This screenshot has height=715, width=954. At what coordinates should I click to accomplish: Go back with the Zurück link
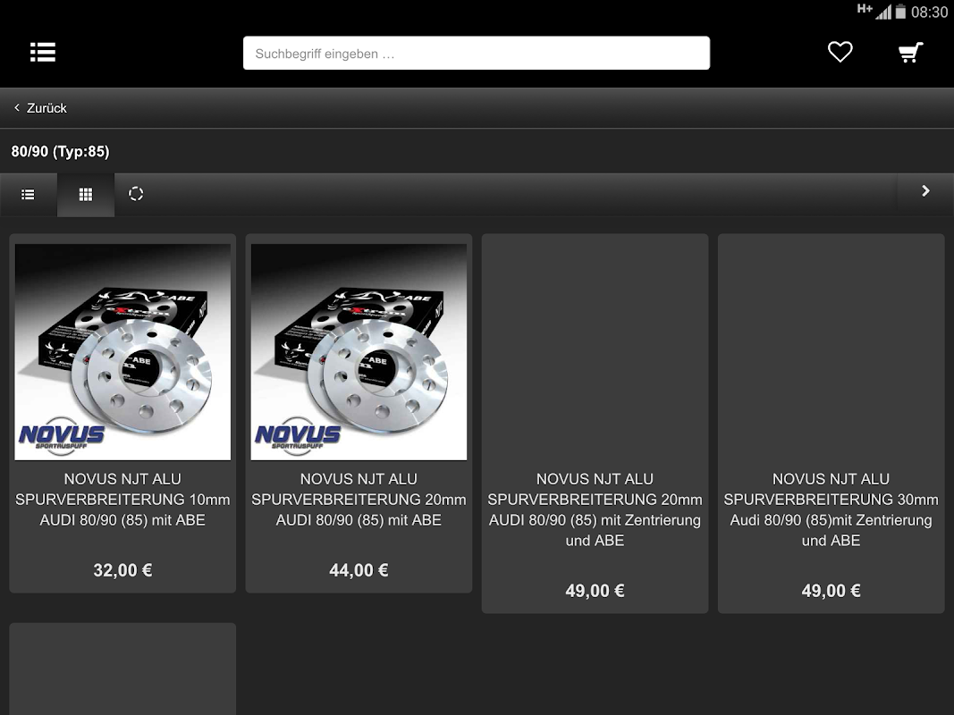(x=40, y=108)
